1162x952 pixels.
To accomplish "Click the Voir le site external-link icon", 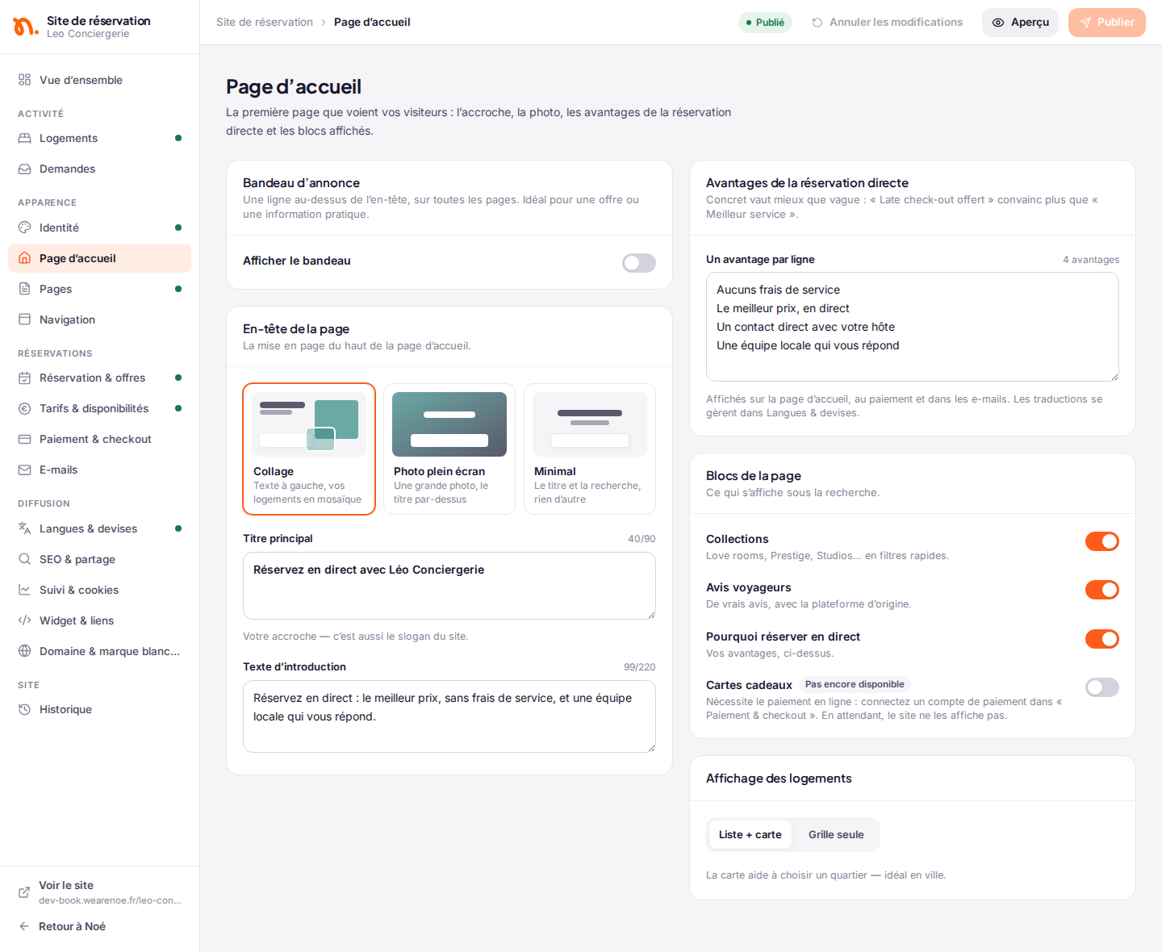I will pos(24,892).
